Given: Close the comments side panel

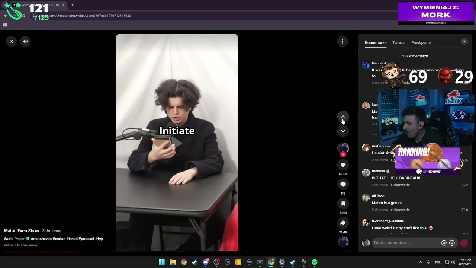Looking at the screenshot, I should tap(464, 42).
